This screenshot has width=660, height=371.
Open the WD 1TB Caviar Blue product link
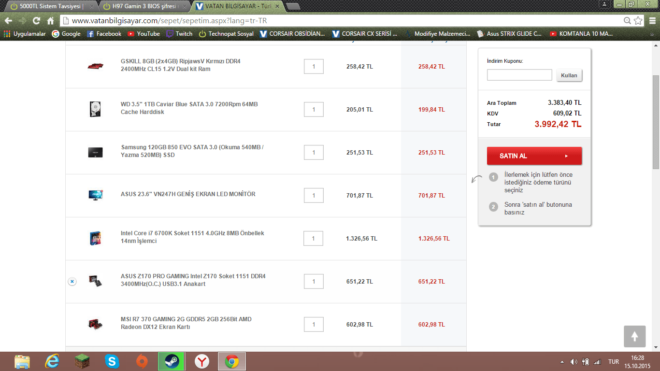[189, 108]
